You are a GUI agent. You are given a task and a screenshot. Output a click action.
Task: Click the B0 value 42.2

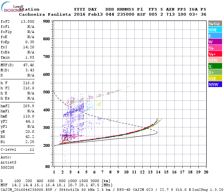click(30, 137)
